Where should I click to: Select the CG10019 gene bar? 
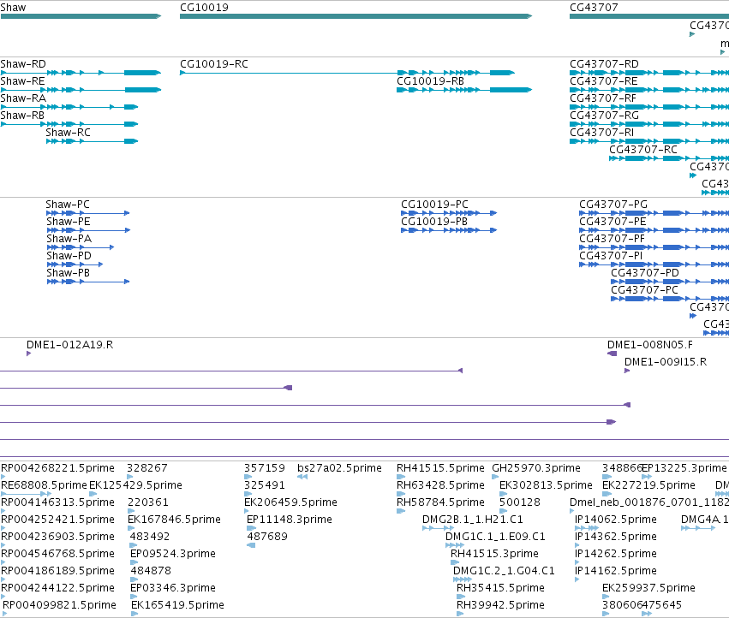[356, 16]
